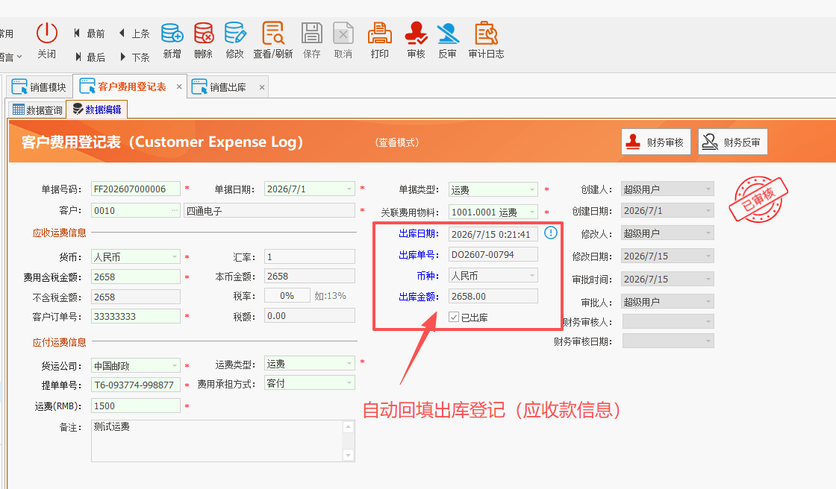Click the 客户 code lookup ellipsis
This screenshot has width=836, height=489.
click(175, 210)
